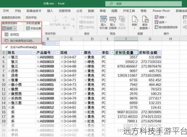Screen dimensions: 187x137
Task: Collapse the A010012 product group in row 15
Action: [x=38, y=107]
